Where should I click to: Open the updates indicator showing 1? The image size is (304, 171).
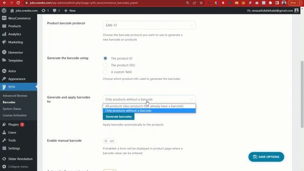tap(45, 10)
